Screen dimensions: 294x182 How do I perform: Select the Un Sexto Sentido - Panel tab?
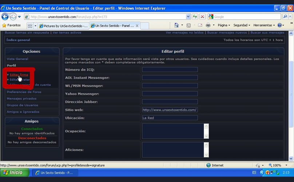pyautogui.click(x=114, y=26)
